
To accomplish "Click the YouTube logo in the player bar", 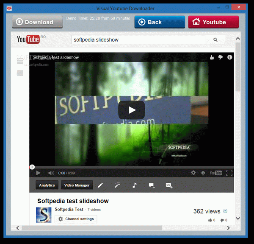I will [x=216, y=173].
